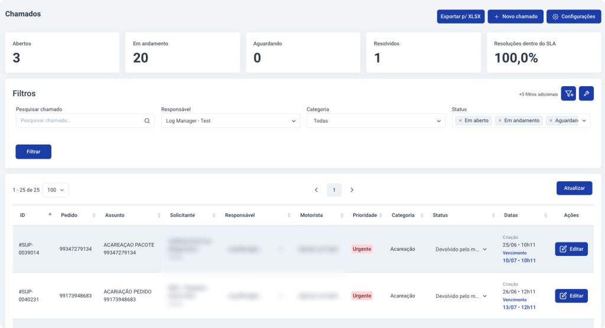Screen dimensions: 605x328
Task: Click 'Exportar p/ XLSX' button
Action: point(461,17)
